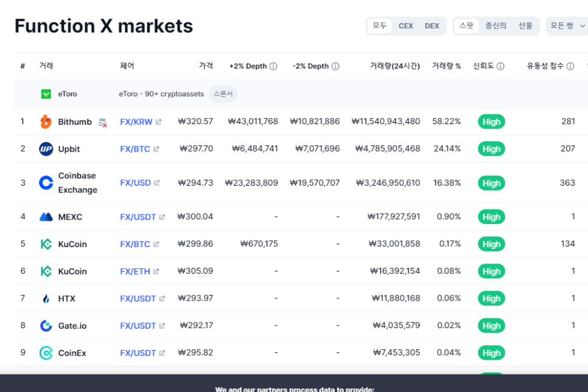
Task: Select the 모두 exchange filter
Action: click(x=379, y=26)
